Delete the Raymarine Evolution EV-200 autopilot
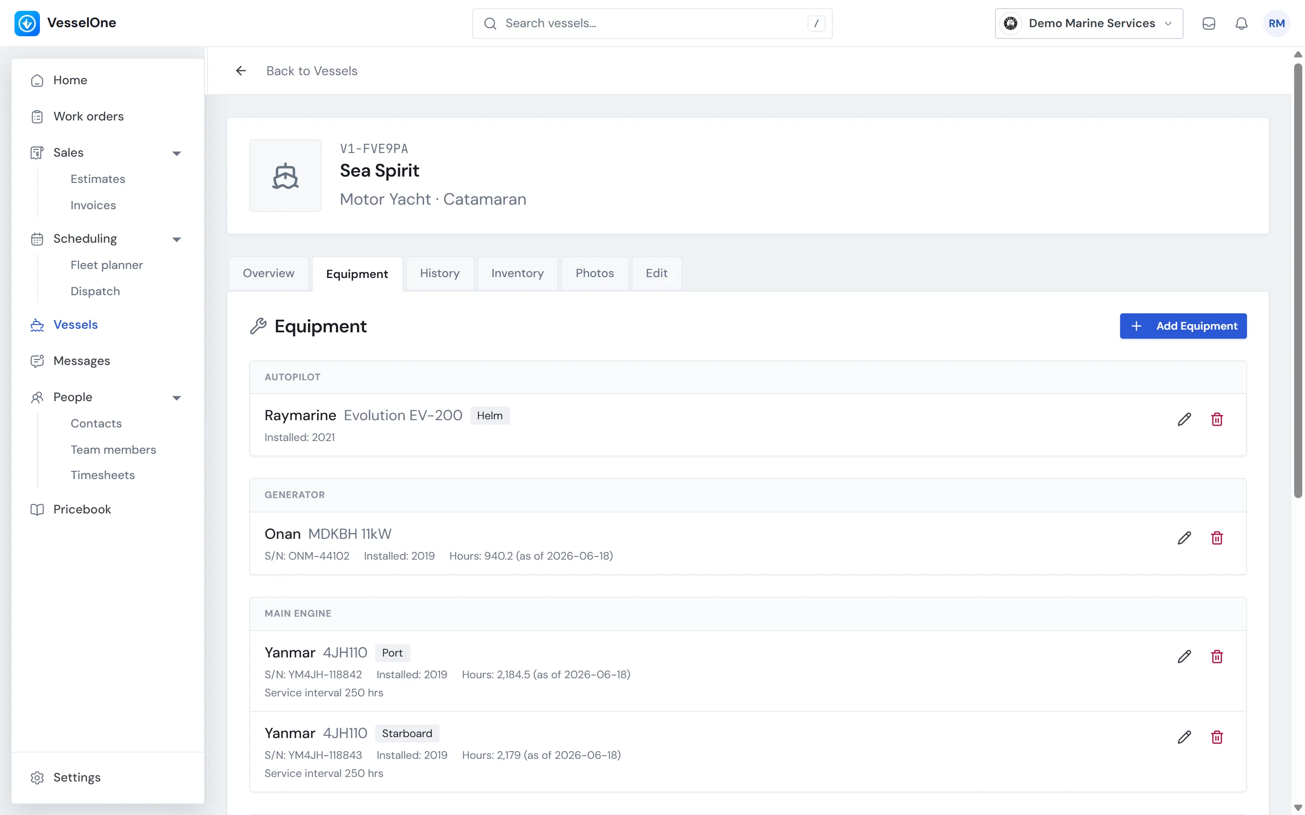The width and height of the screenshot is (1305, 815). 1217,419
